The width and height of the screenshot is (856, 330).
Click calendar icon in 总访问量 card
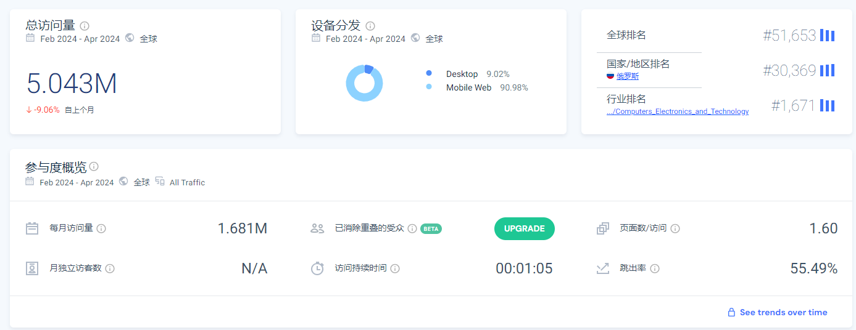coord(30,38)
